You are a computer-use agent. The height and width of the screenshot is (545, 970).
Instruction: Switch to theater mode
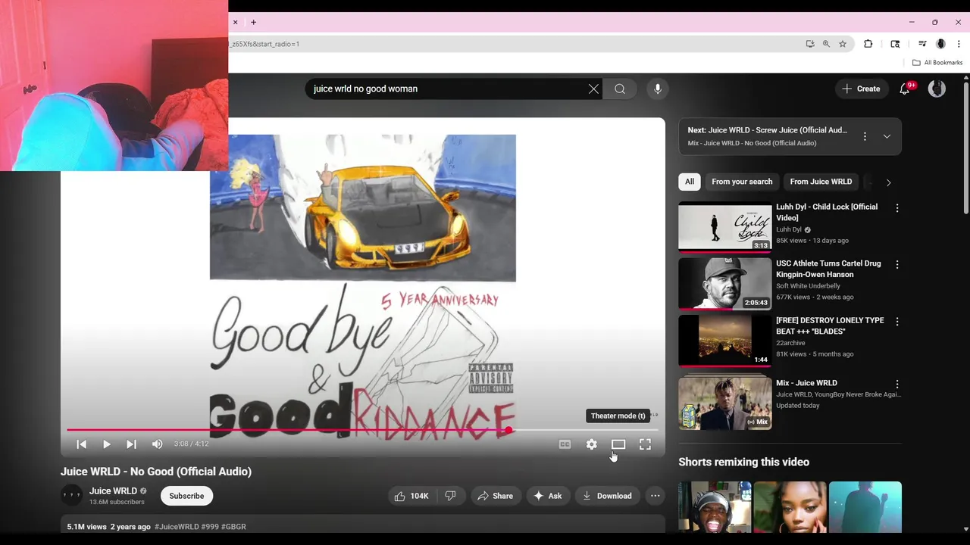coord(618,444)
